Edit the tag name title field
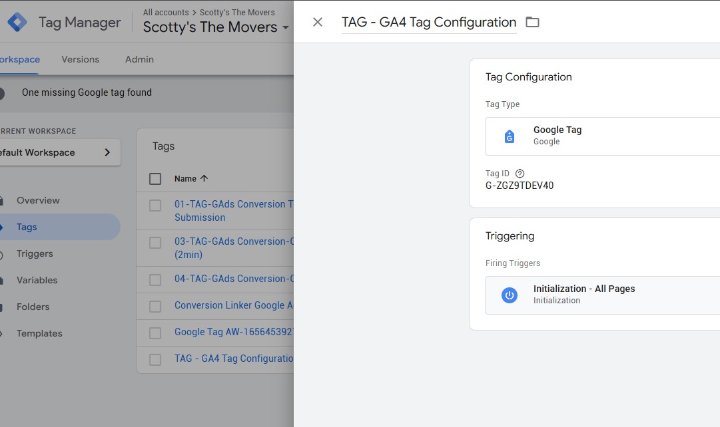Image resolution: width=720 pixels, height=427 pixels. coord(429,22)
